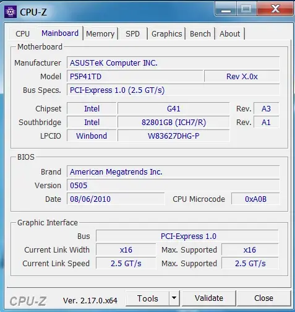Click the Validate button
This screenshot has height=312, width=295.
pyautogui.click(x=209, y=298)
